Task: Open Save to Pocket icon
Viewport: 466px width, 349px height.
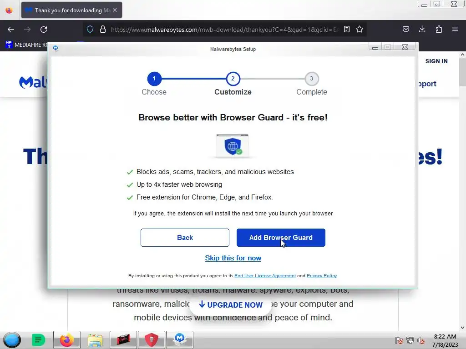Action: 405,29
